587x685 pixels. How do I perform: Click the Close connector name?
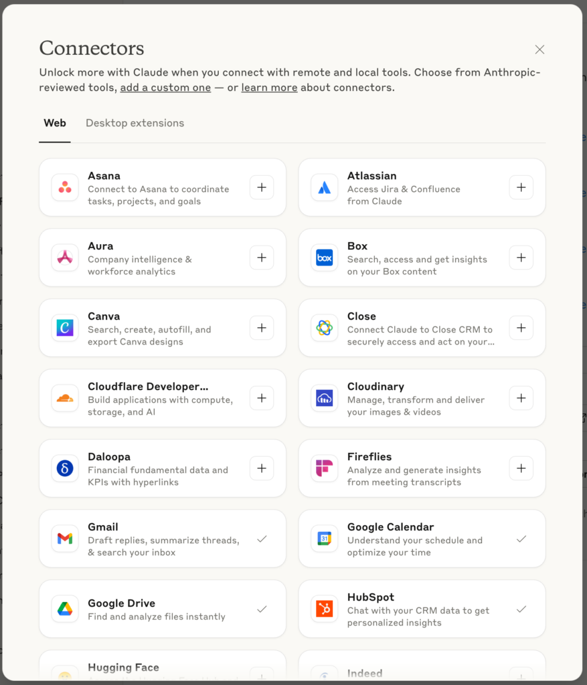point(361,316)
